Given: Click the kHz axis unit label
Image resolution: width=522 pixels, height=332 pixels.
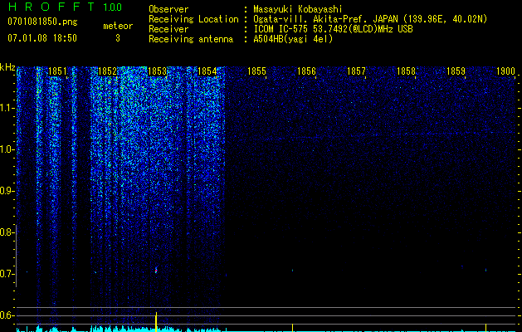Looking at the screenshot, I should [7, 67].
